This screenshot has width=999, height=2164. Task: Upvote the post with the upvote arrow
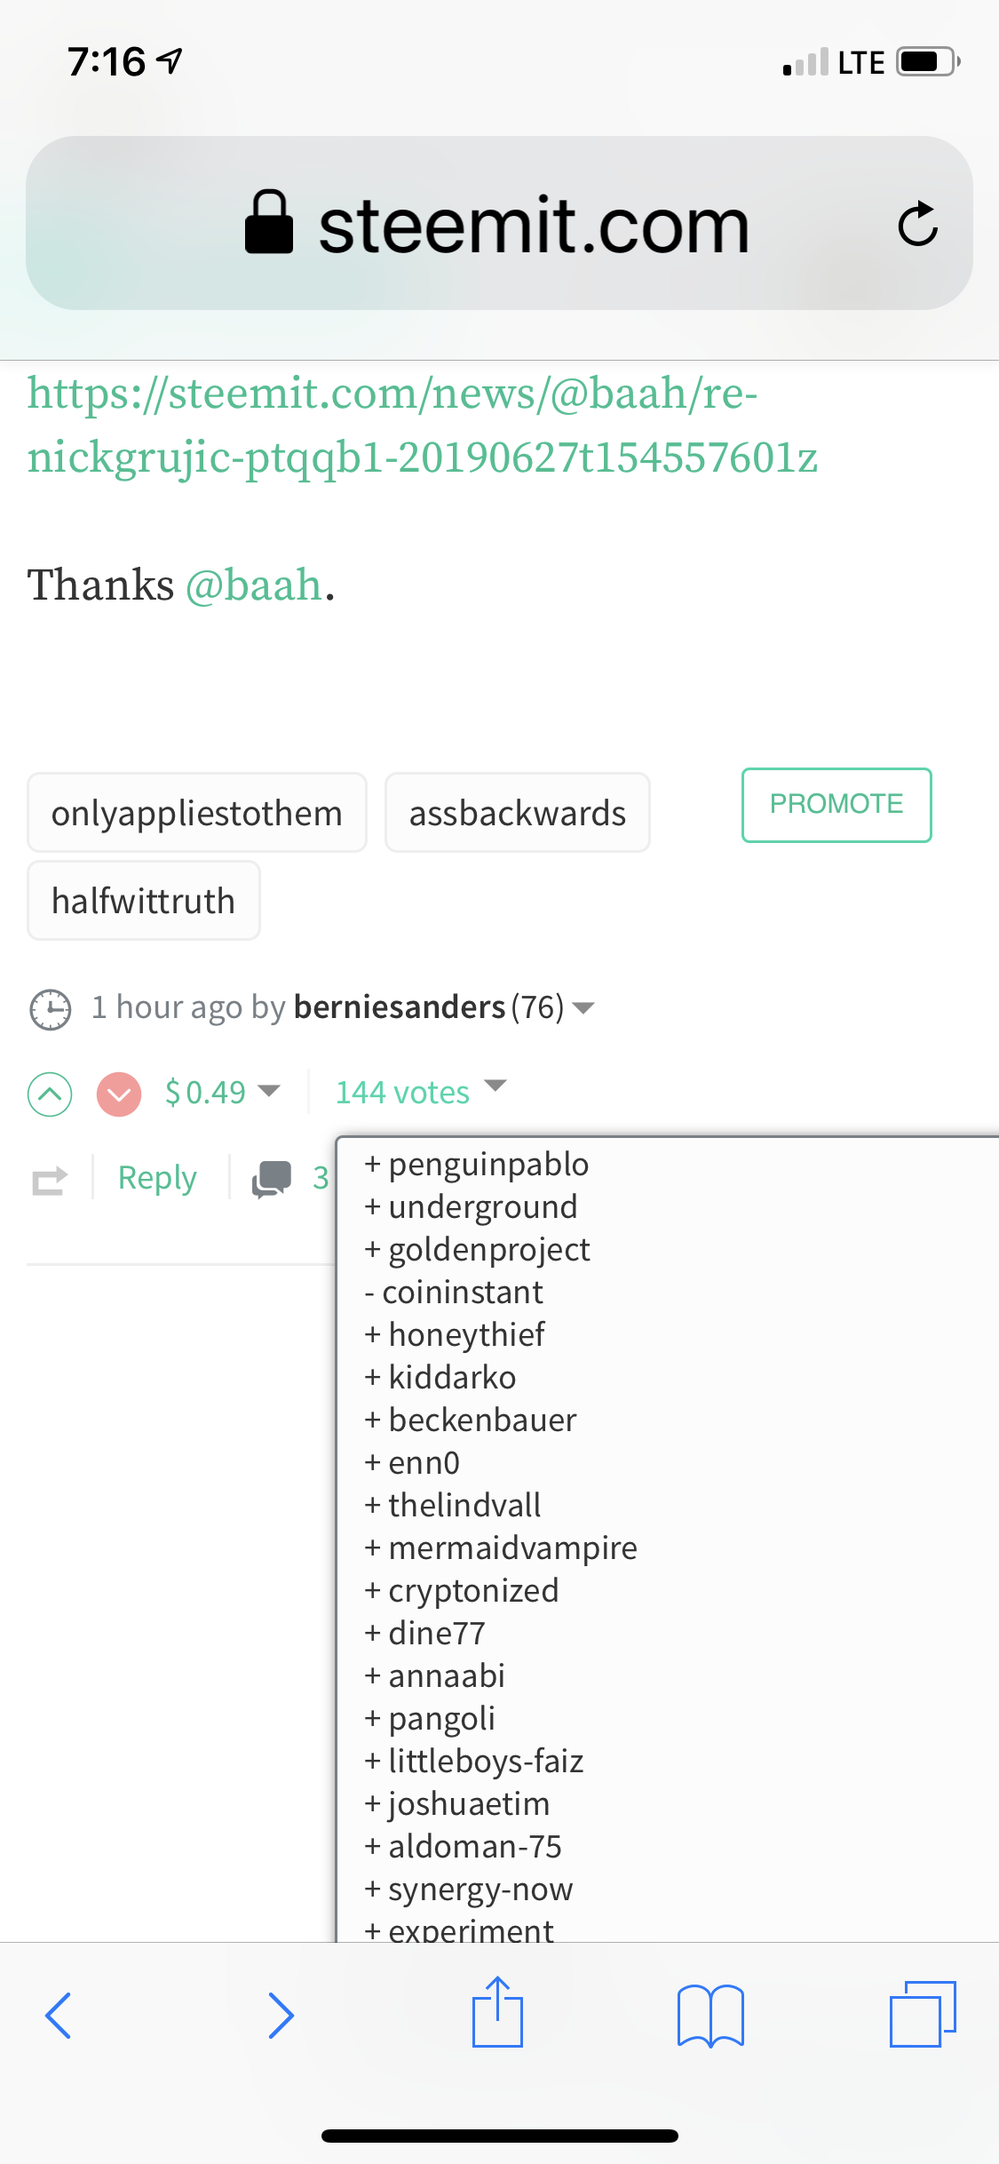coord(49,1094)
